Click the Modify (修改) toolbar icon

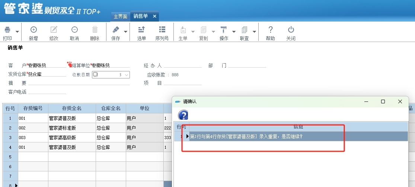point(54,30)
